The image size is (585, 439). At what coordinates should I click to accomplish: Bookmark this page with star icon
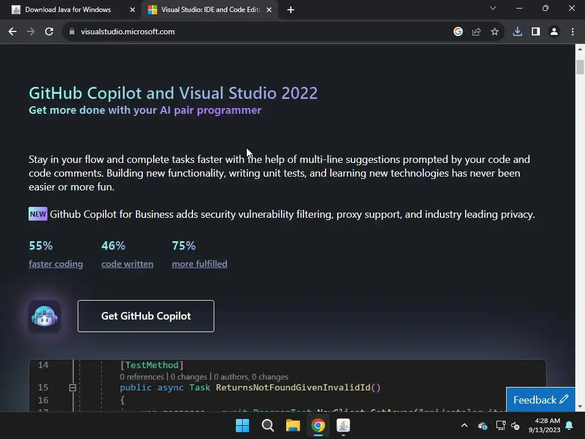coord(495,32)
